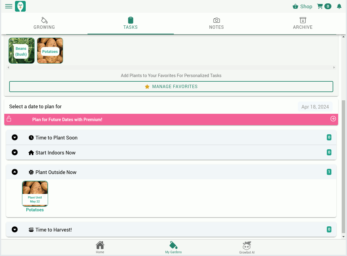
Task: Open the hamburger menu
Action: point(9,6)
